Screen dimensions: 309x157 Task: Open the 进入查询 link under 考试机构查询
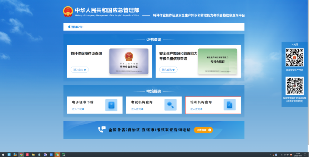coord(137,109)
